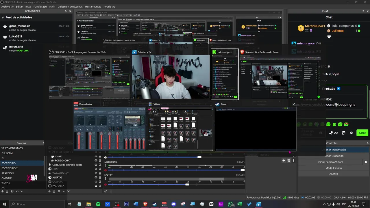Hide the Captura de entrada audio source
The image size is (370, 208).
(x=96, y=165)
